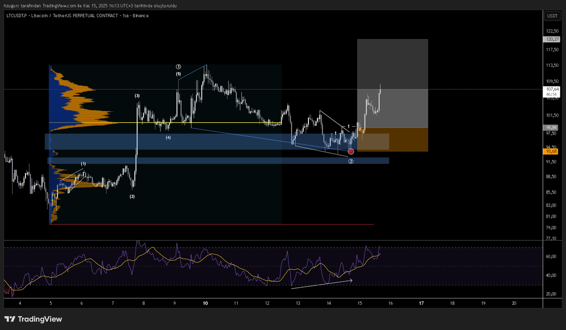The image size is (566, 330).
Task: Open the LTCUSDT.P symbol selector
Action: coord(17,16)
